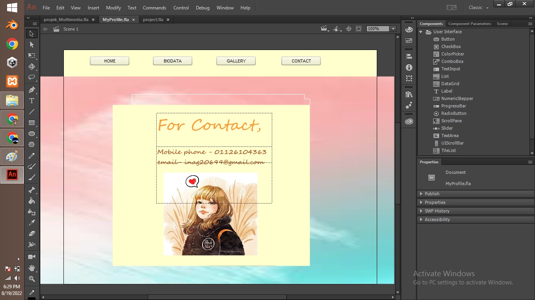Open the Align panel icon
This screenshot has width=535, height=300.
pos(409,56)
